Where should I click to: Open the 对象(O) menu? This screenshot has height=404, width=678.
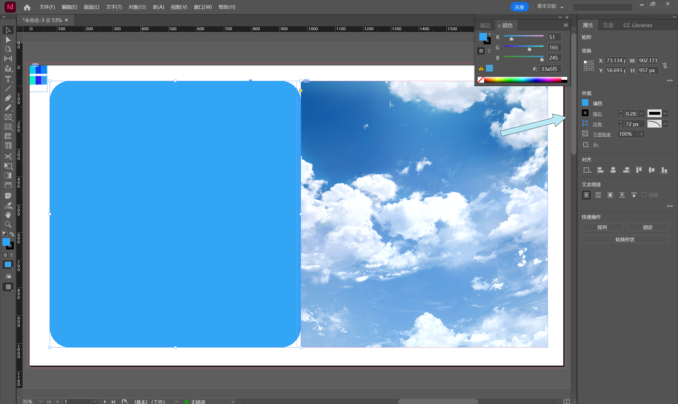tap(137, 7)
